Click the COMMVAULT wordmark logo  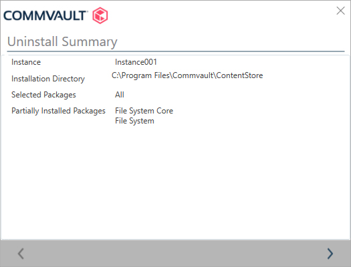(45, 15)
